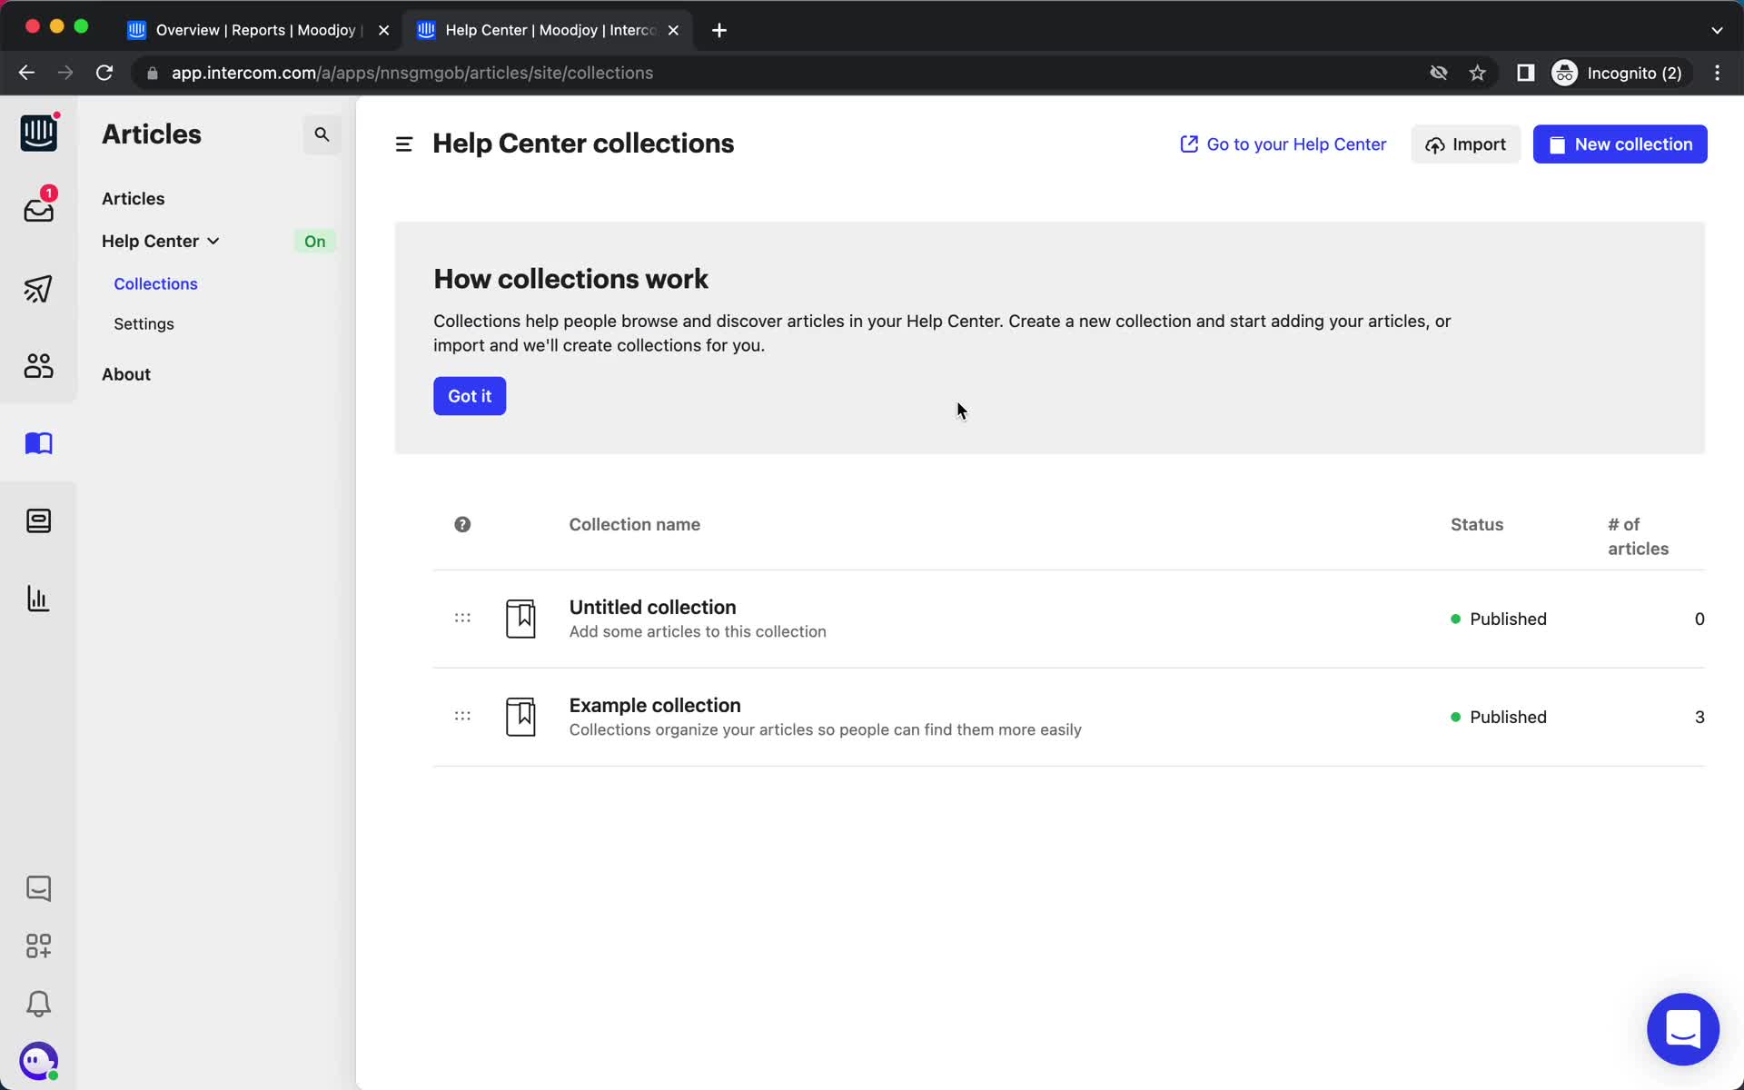The image size is (1744, 1090).
Task: Click the bookmark icon of Example collection
Action: pos(520,717)
